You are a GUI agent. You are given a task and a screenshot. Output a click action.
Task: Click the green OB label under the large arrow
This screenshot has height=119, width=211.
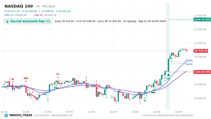coord(168,79)
